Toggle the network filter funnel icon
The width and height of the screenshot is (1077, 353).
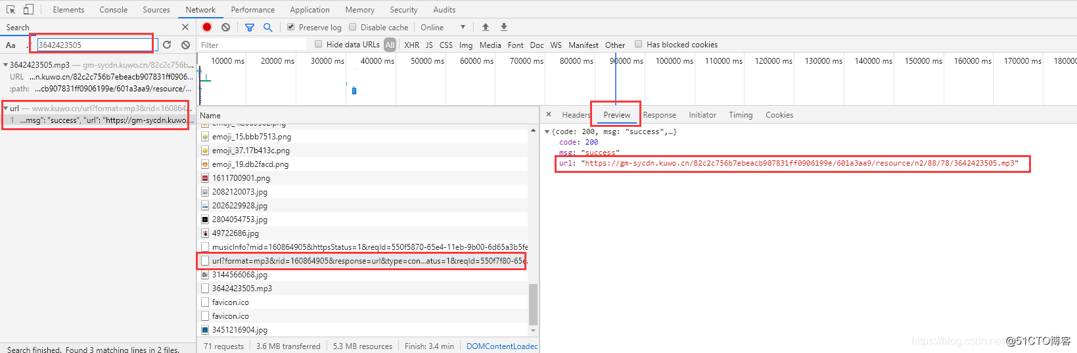tap(250, 27)
